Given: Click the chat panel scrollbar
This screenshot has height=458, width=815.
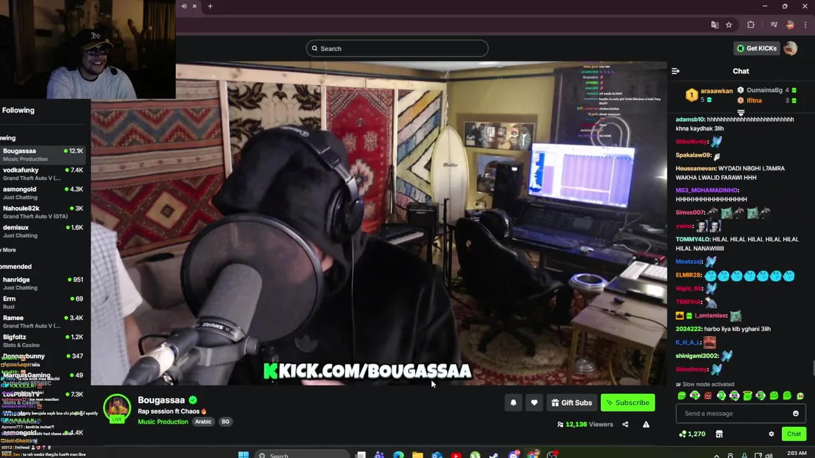Looking at the screenshot, I should pyautogui.click(x=812, y=369).
